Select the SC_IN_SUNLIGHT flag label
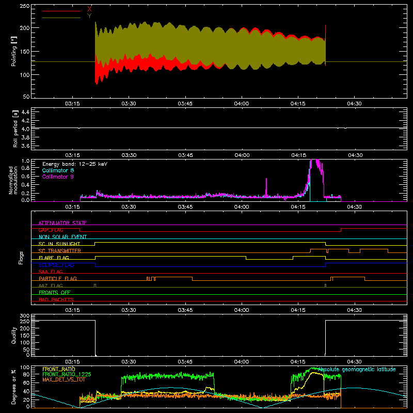This screenshot has height=413, width=413. (x=59, y=244)
